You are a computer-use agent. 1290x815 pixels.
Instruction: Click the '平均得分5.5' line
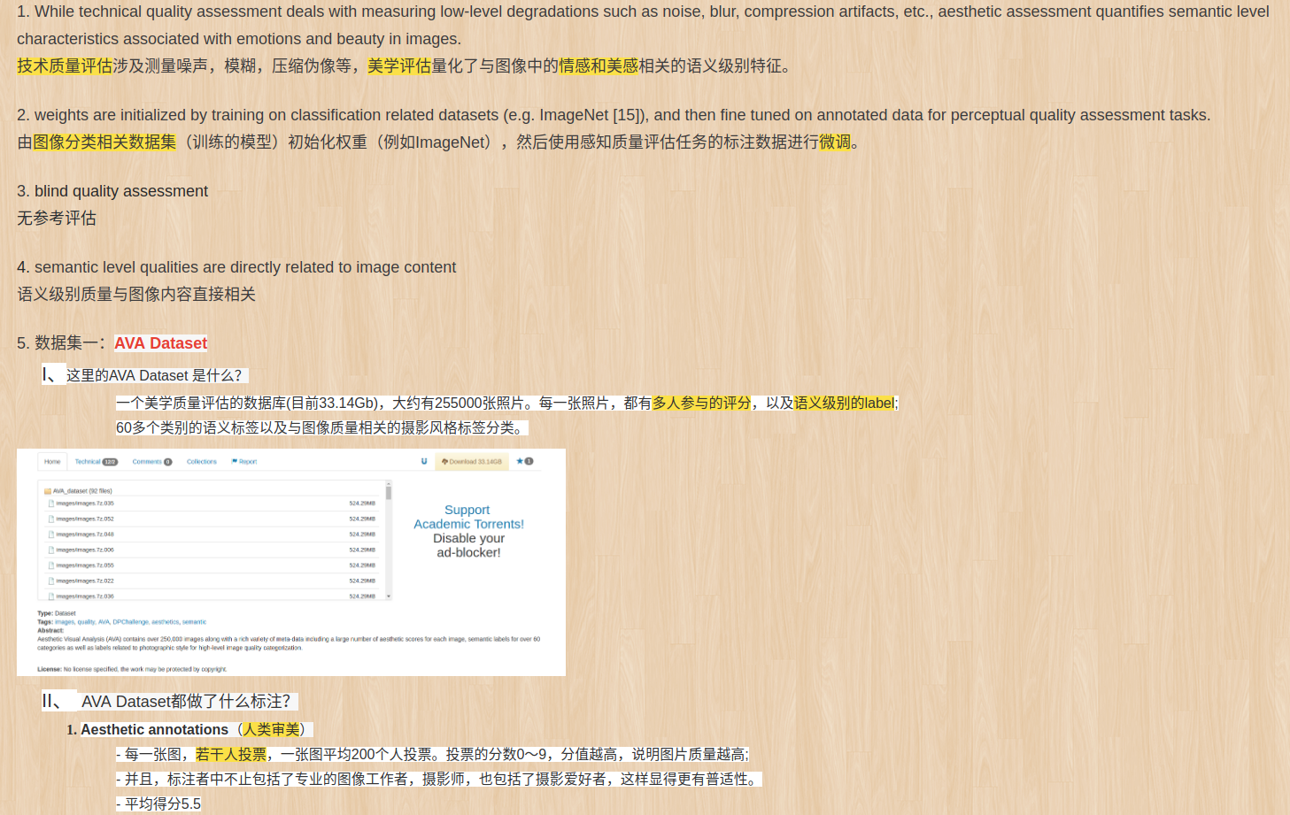click(158, 804)
